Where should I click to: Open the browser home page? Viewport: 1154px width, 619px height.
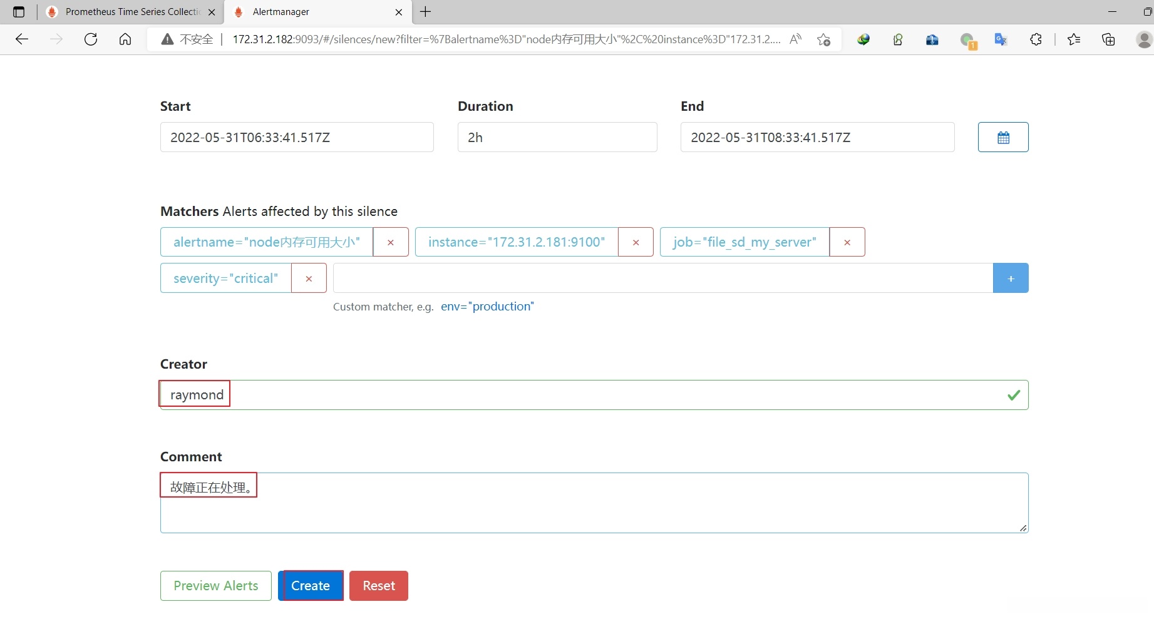coord(125,39)
